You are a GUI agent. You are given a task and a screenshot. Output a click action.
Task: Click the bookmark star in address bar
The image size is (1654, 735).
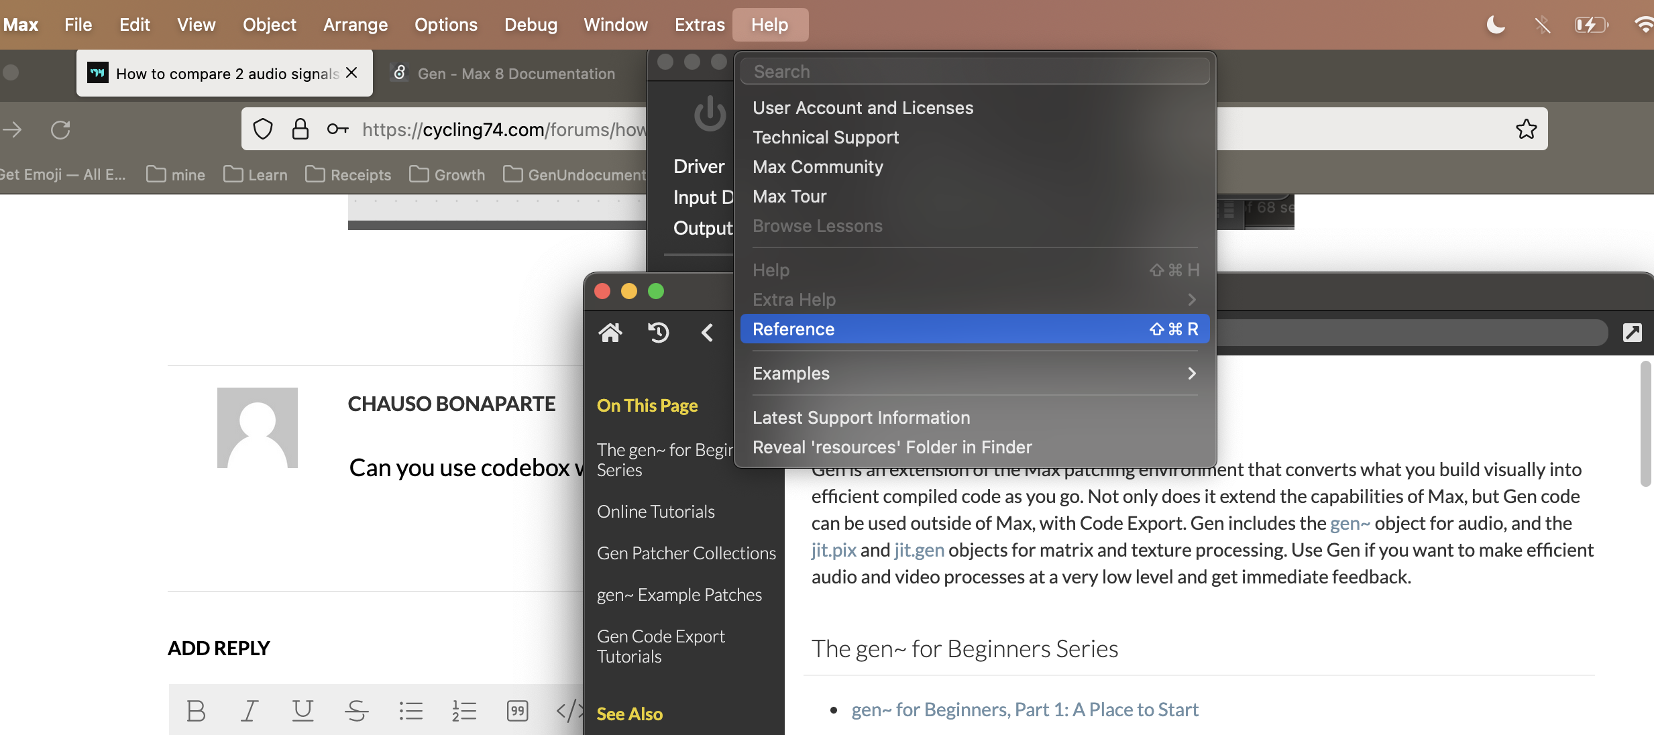1526,129
